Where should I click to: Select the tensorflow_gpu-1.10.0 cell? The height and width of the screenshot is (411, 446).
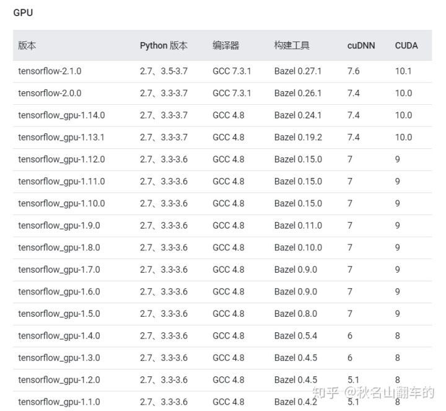[x=61, y=203]
